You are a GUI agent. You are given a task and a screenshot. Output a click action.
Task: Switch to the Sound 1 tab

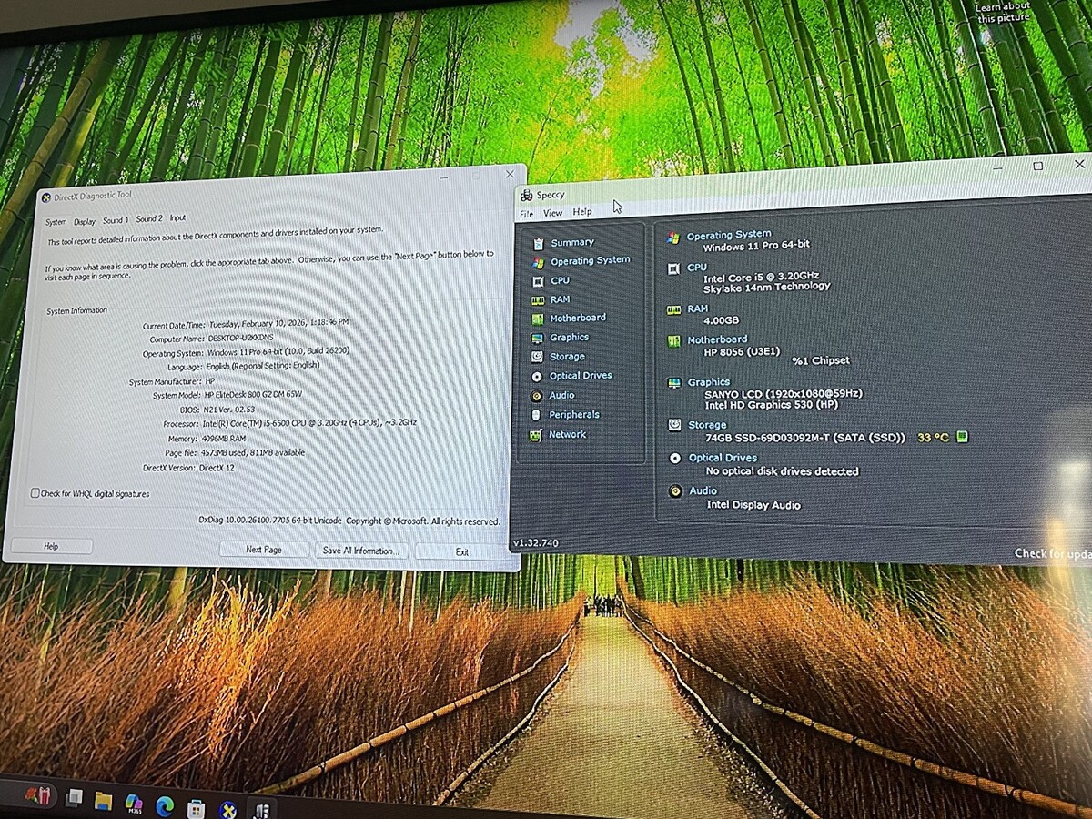pyautogui.click(x=115, y=220)
